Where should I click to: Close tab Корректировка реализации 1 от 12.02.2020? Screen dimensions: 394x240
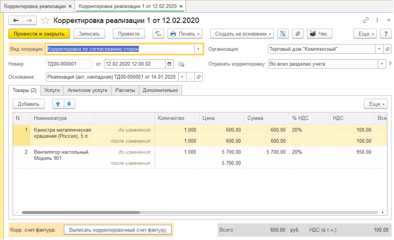pyautogui.click(x=181, y=6)
